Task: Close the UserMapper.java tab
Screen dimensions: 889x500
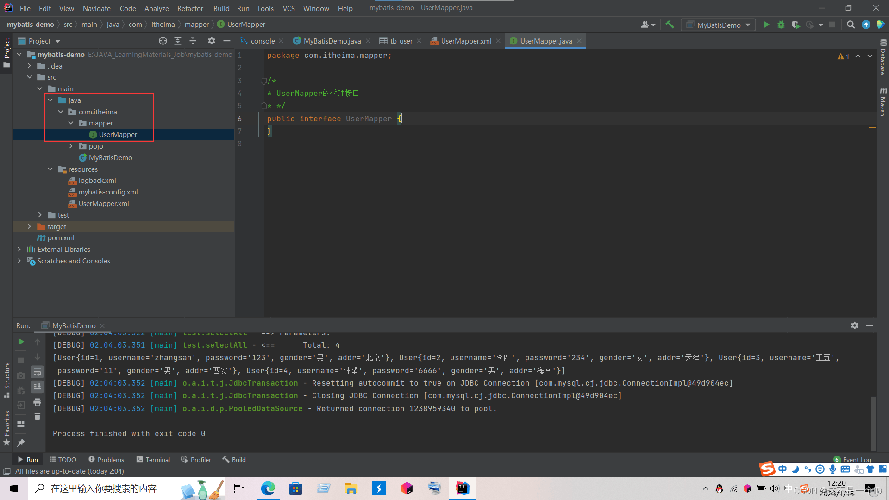Action: click(x=579, y=41)
